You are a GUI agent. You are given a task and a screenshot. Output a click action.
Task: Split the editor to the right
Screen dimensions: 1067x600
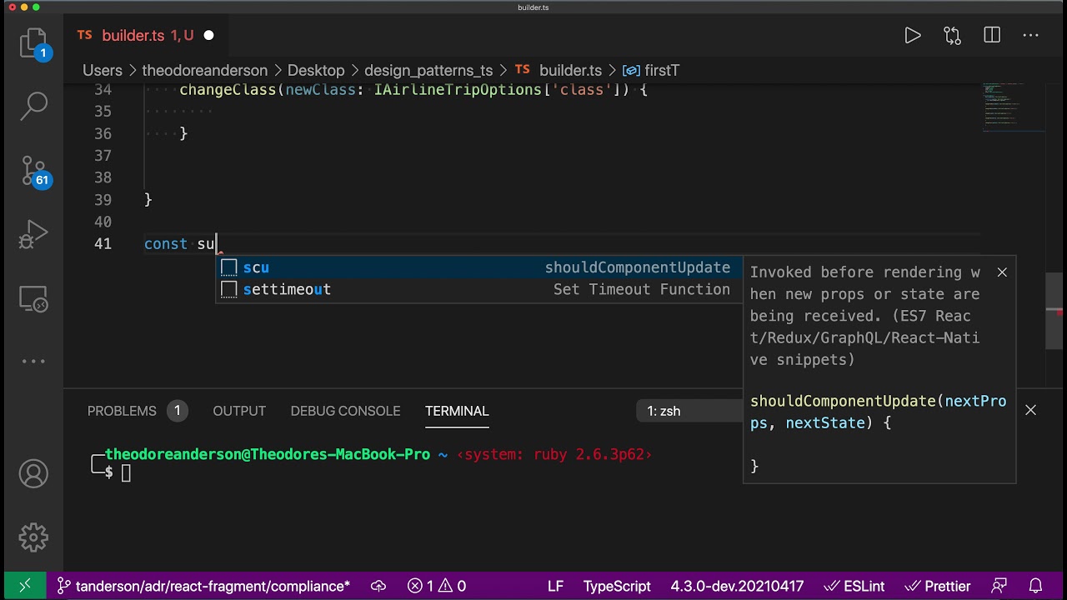coord(992,36)
